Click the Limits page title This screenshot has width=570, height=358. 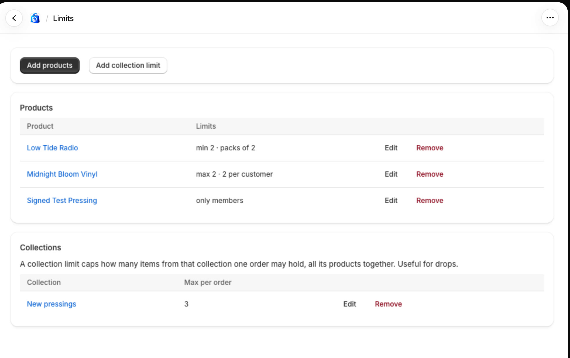tap(63, 18)
